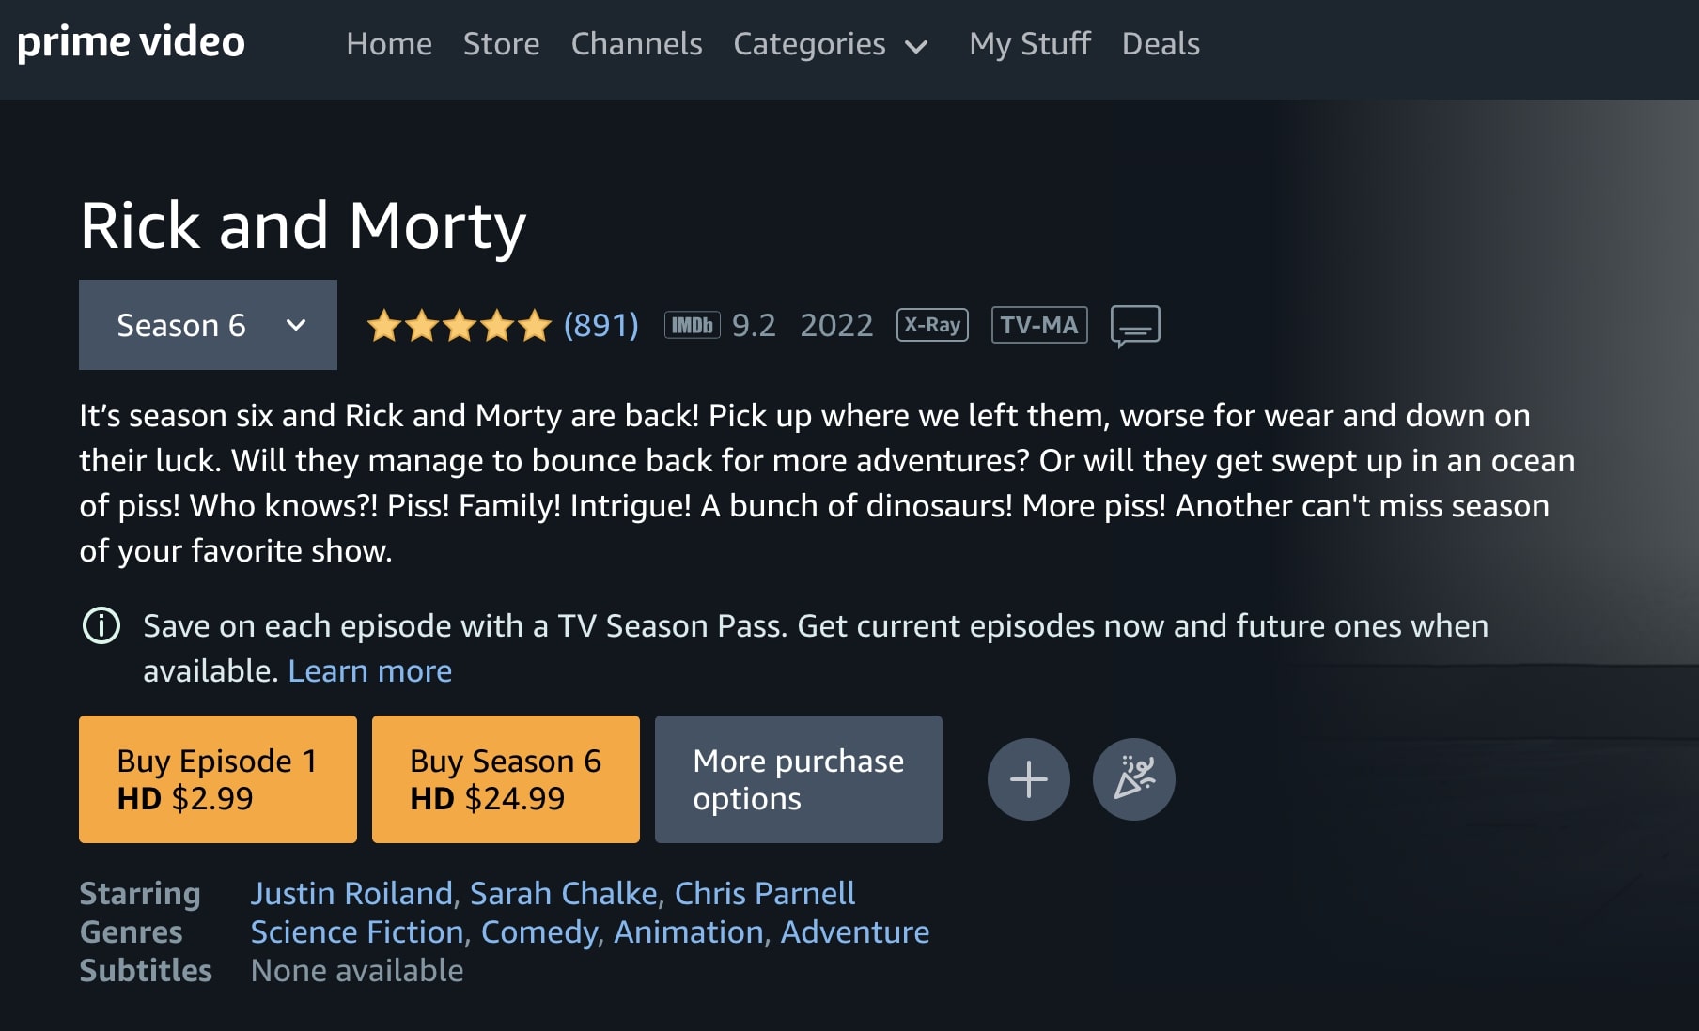Expand the Categories menu
Image resolution: width=1699 pixels, height=1031 pixels.
(x=831, y=44)
